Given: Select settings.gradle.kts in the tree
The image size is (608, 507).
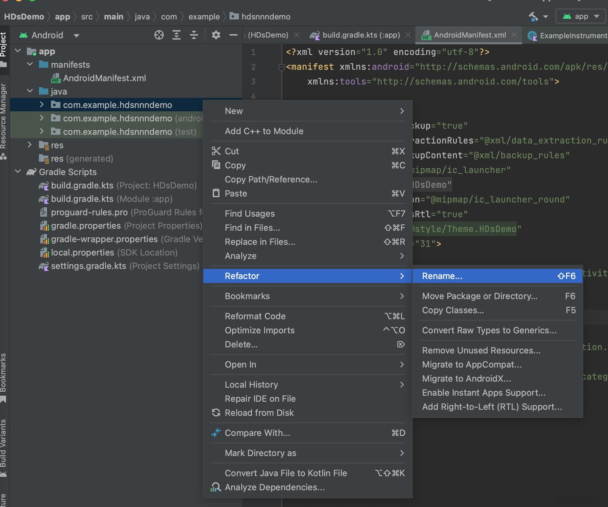Looking at the screenshot, I should click(x=125, y=266).
